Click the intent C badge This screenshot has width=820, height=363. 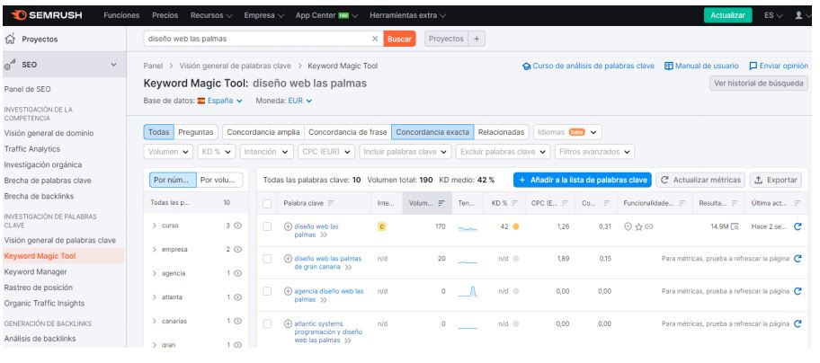[x=382, y=226]
